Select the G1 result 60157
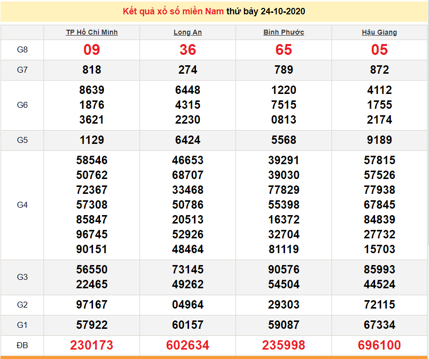This screenshot has height=359, width=429. pyautogui.click(x=188, y=325)
